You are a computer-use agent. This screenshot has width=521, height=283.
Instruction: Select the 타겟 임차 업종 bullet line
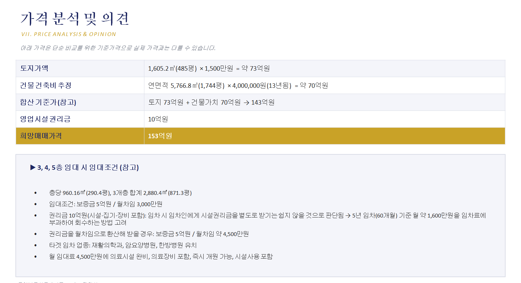pyautogui.click(x=123, y=245)
